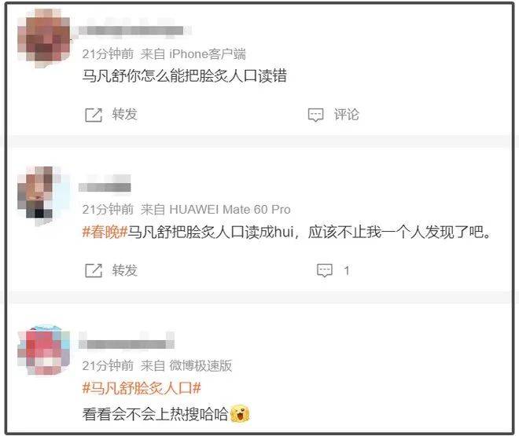Image resolution: width=519 pixels, height=436 pixels.
Task: Click 来自 iPhone客户端 source text
Action: pyautogui.click(x=193, y=54)
